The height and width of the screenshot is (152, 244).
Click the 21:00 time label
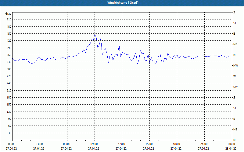point(204,144)
